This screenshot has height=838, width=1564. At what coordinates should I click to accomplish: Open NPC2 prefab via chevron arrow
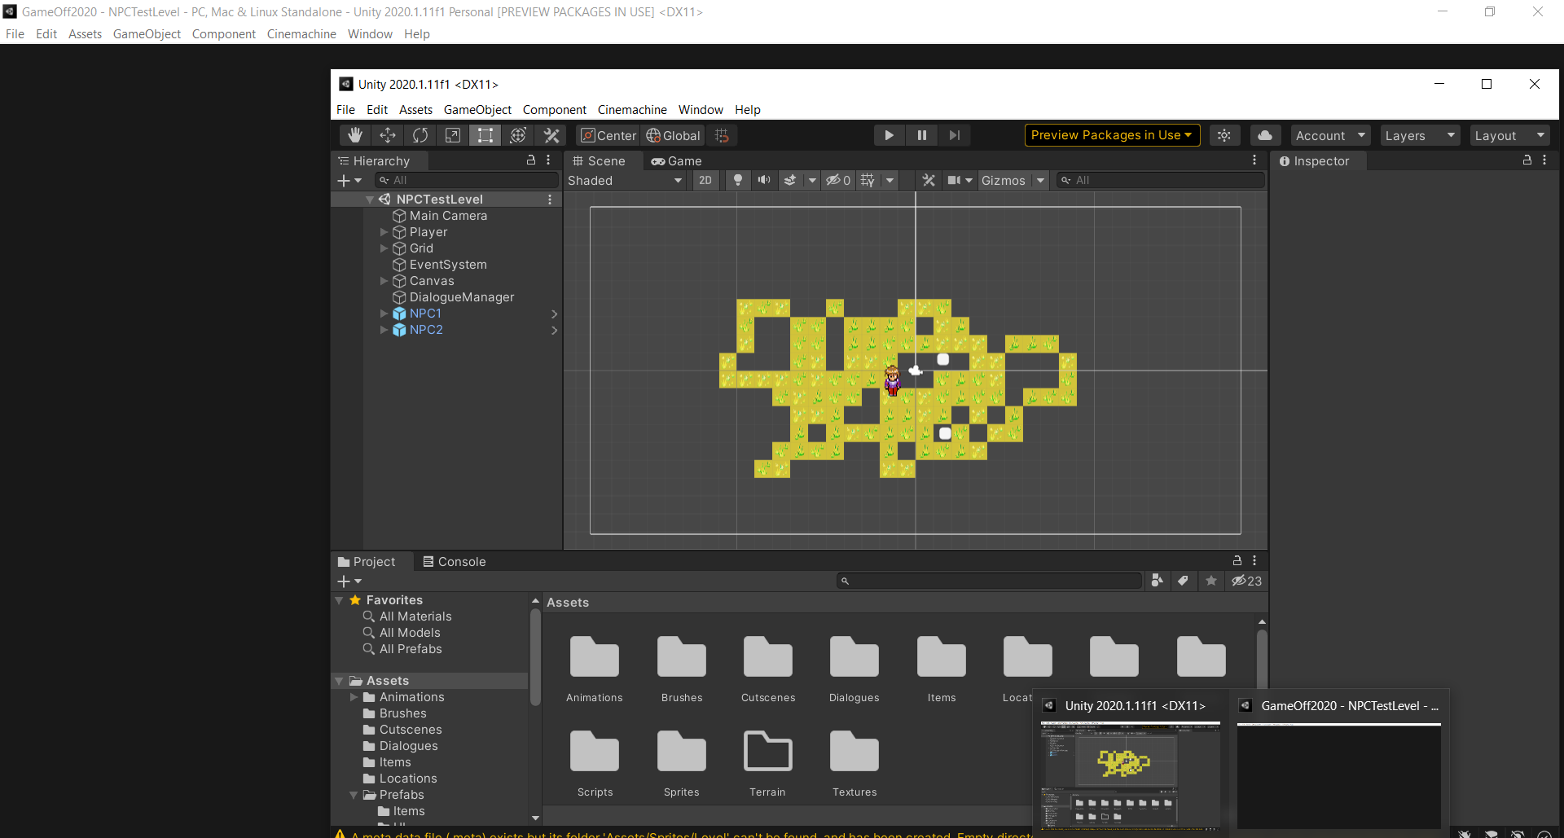(x=554, y=330)
